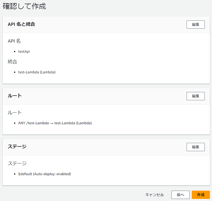Select the API name testApi entry

(24, 51)
